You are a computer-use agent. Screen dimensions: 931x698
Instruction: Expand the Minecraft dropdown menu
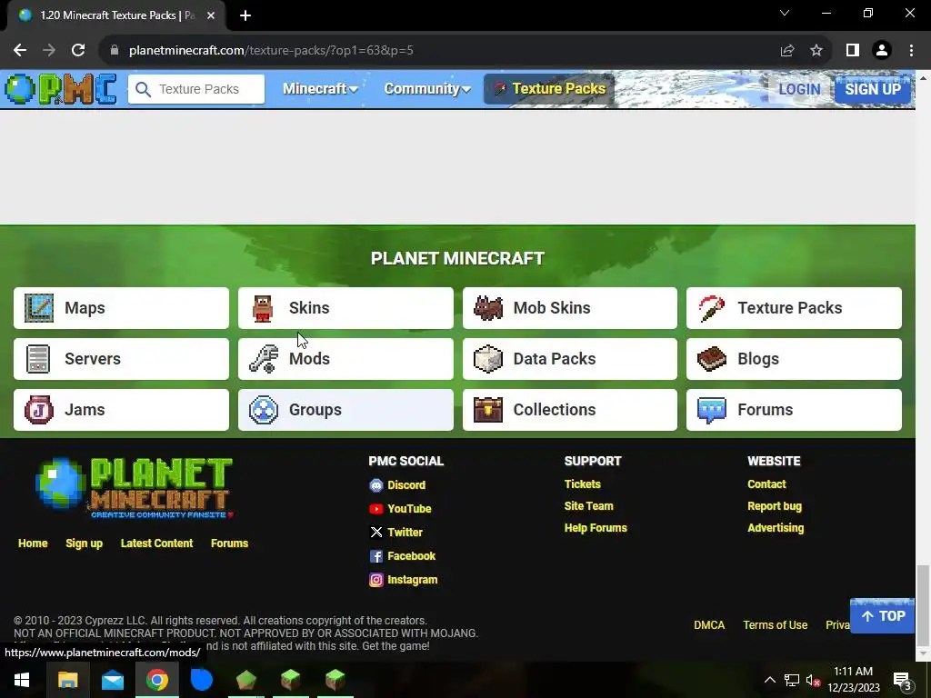tap(320, 89)
